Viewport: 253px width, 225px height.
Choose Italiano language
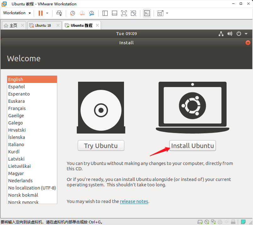coord(32,145)
